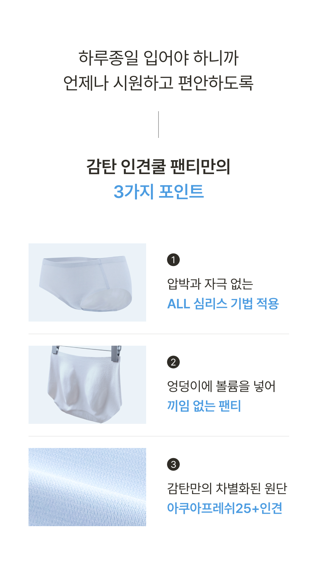Click the vertical divider line below headline

point(158,125)
